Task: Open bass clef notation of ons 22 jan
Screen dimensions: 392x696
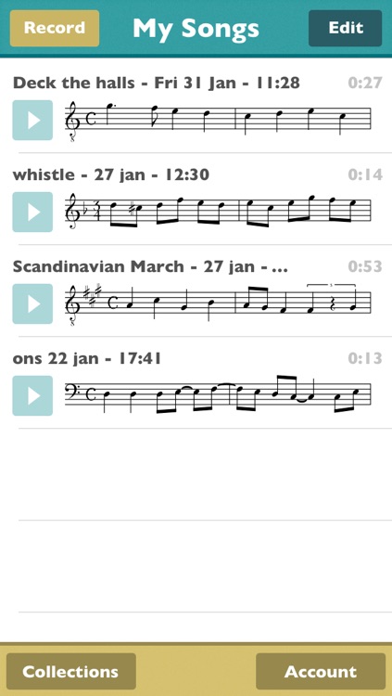Action: click(x=218, y=394)
